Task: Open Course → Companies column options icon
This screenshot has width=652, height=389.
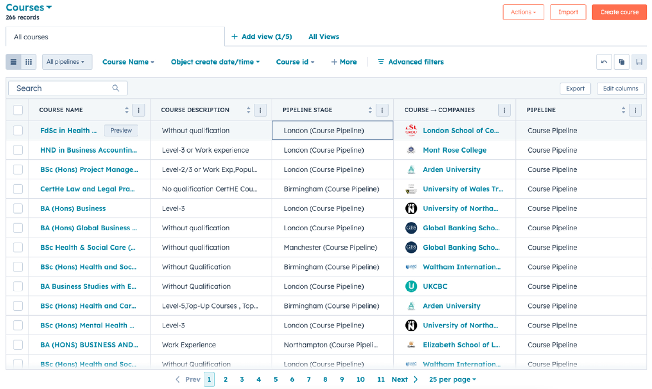Action: click(x=504, y=110)
